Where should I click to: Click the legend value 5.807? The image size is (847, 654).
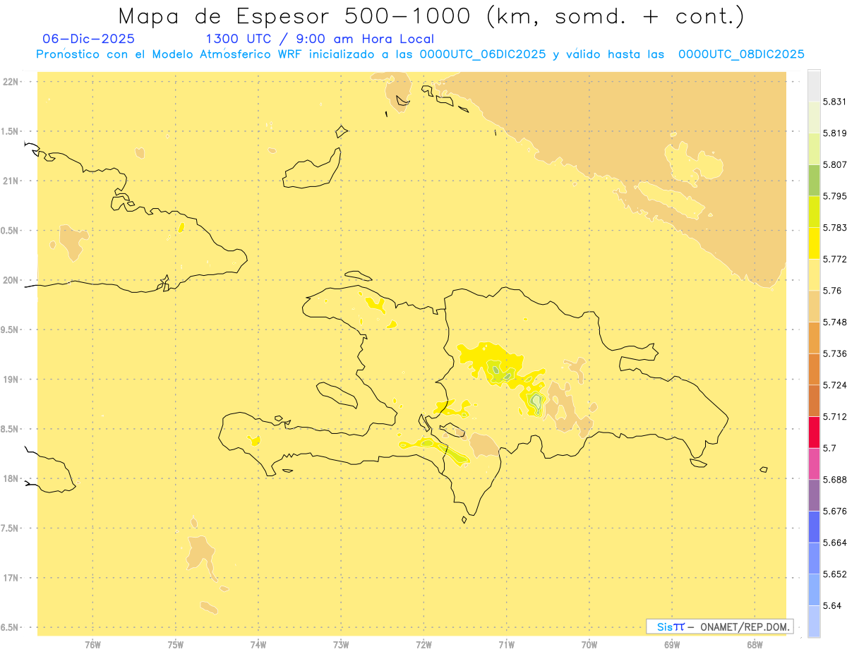[x=835, y=164]
